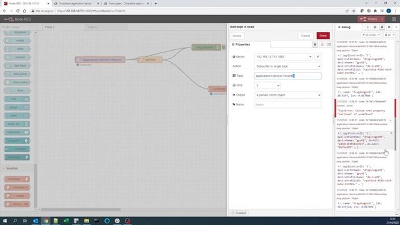Select the audio out node in palette
Screen dimensions: 400x225
point(17,124)
